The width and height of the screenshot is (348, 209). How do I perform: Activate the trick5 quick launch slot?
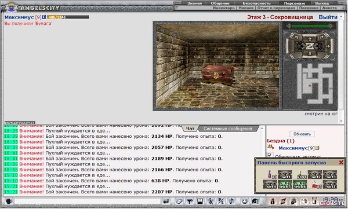coord(285,185)
